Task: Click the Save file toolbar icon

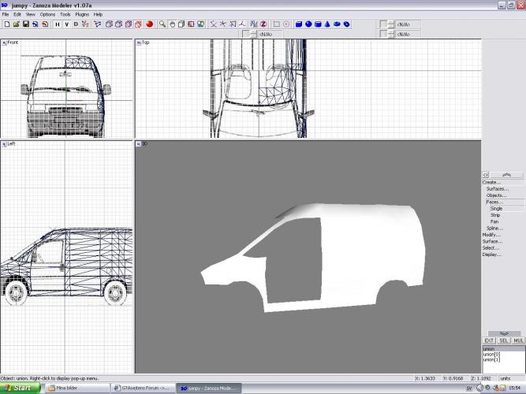Action: click(x=25, y=24)
